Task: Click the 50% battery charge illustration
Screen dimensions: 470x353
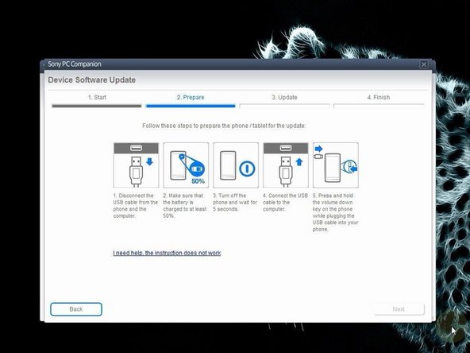Action: coord(186,165)
